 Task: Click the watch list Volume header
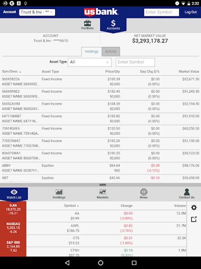180,206
